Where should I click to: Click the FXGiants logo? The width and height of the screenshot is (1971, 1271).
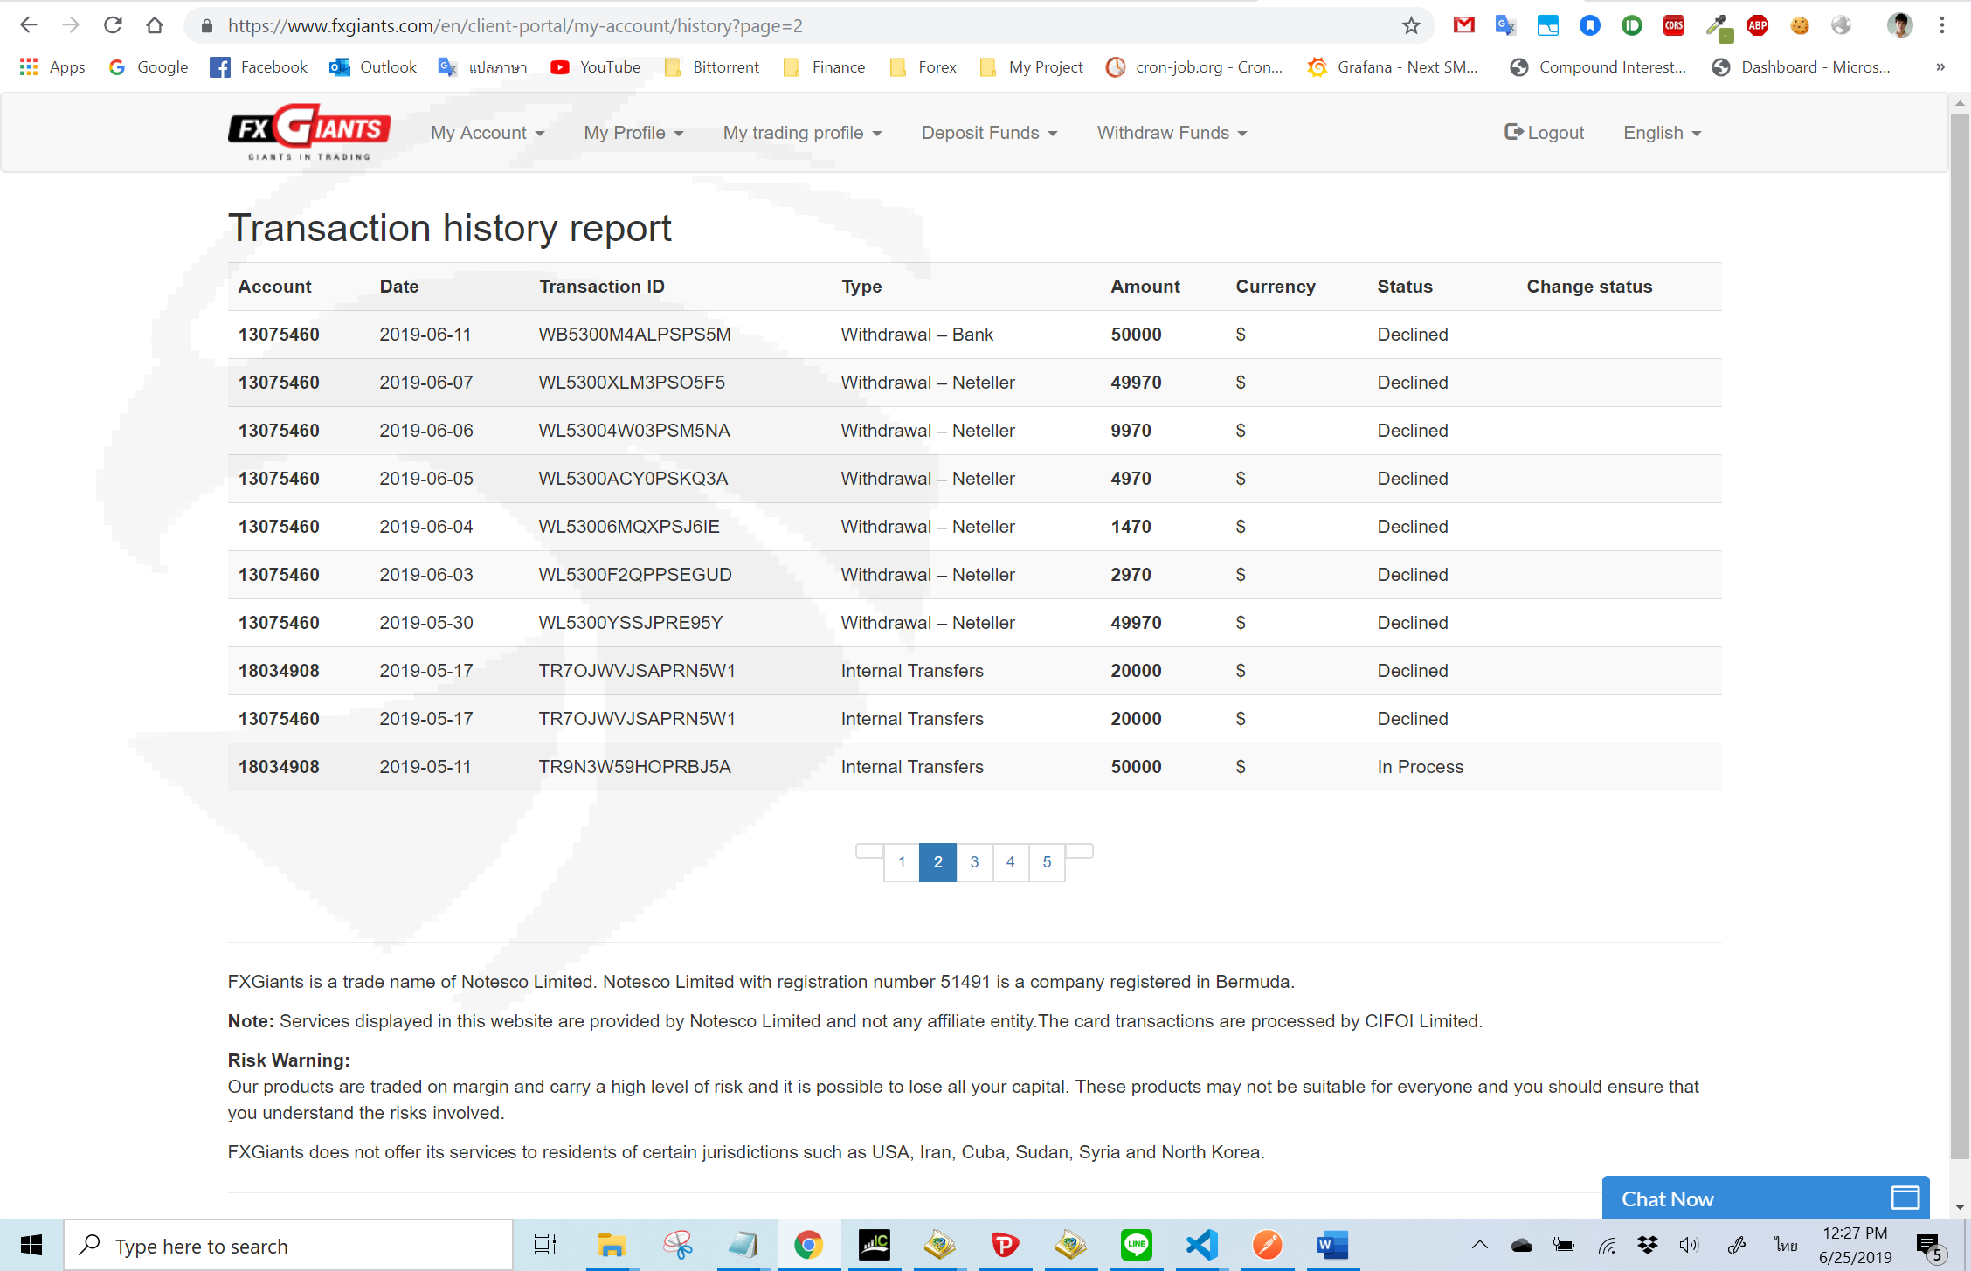[x=309, y=132]
